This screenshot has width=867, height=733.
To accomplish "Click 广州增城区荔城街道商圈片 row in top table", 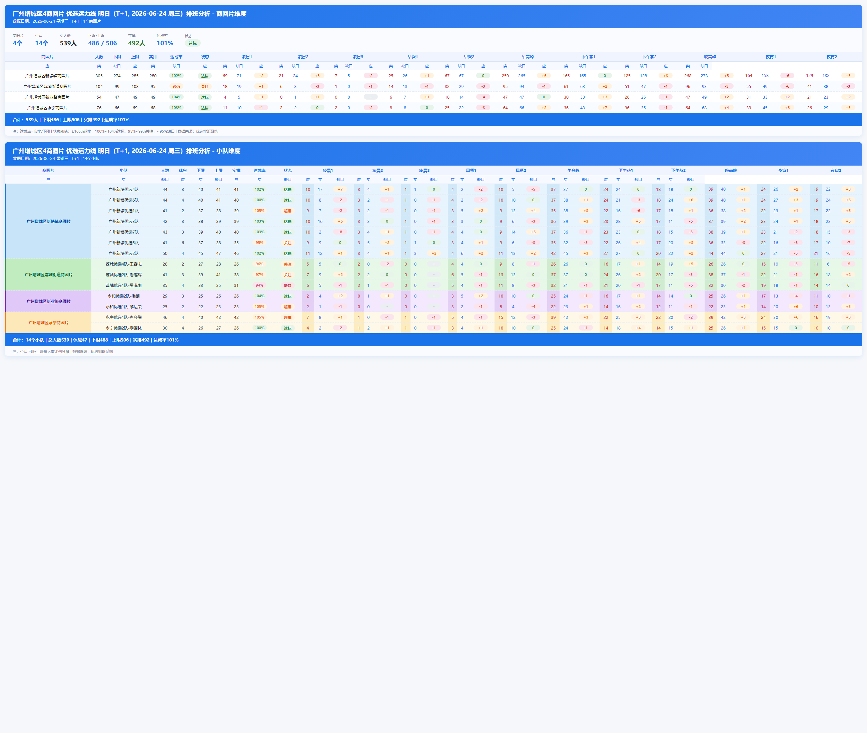I will [x=433, y=86].
